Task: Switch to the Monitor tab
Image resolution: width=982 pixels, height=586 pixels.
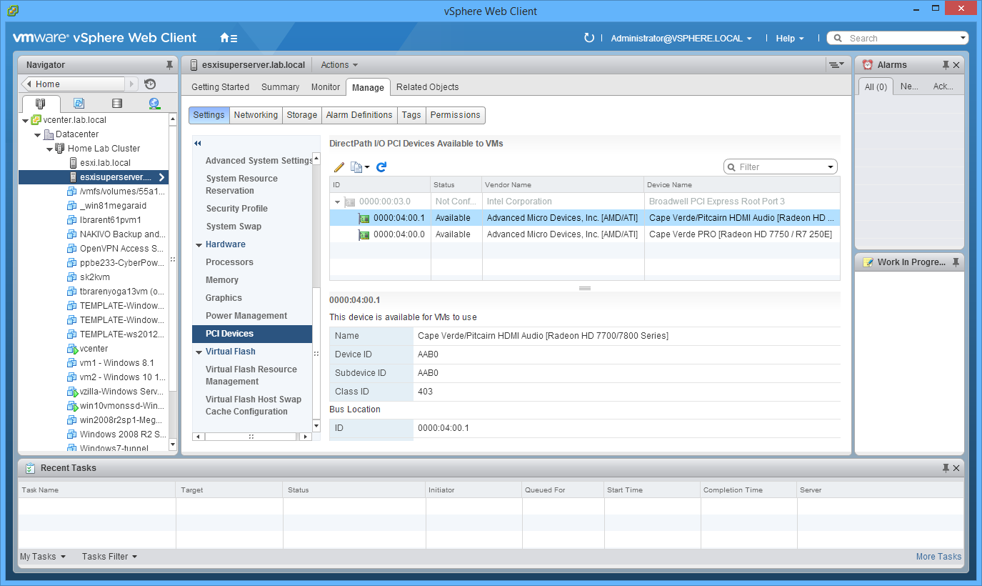Action: pyautogui.click(x=326, y=87)
